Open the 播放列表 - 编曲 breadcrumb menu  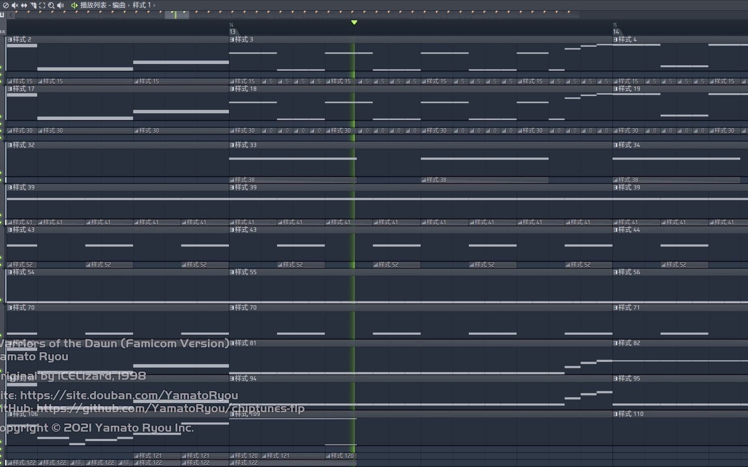click(103, 5)
